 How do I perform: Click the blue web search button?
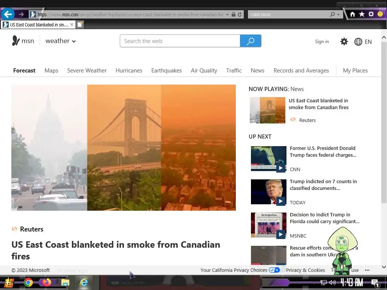click(251, 41)
